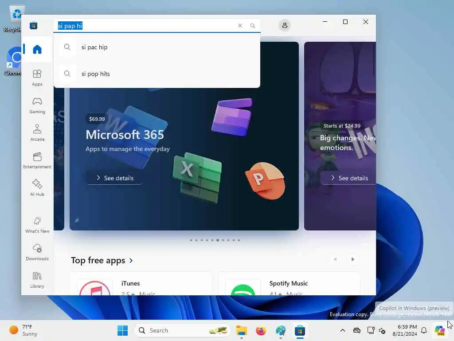Open the Library page
The height and width of the screenshot is (341, 454).
pos(37,280)
